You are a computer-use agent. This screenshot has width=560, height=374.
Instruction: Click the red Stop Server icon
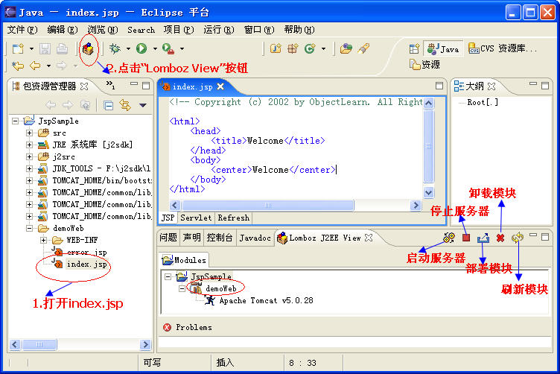point(466,238)
